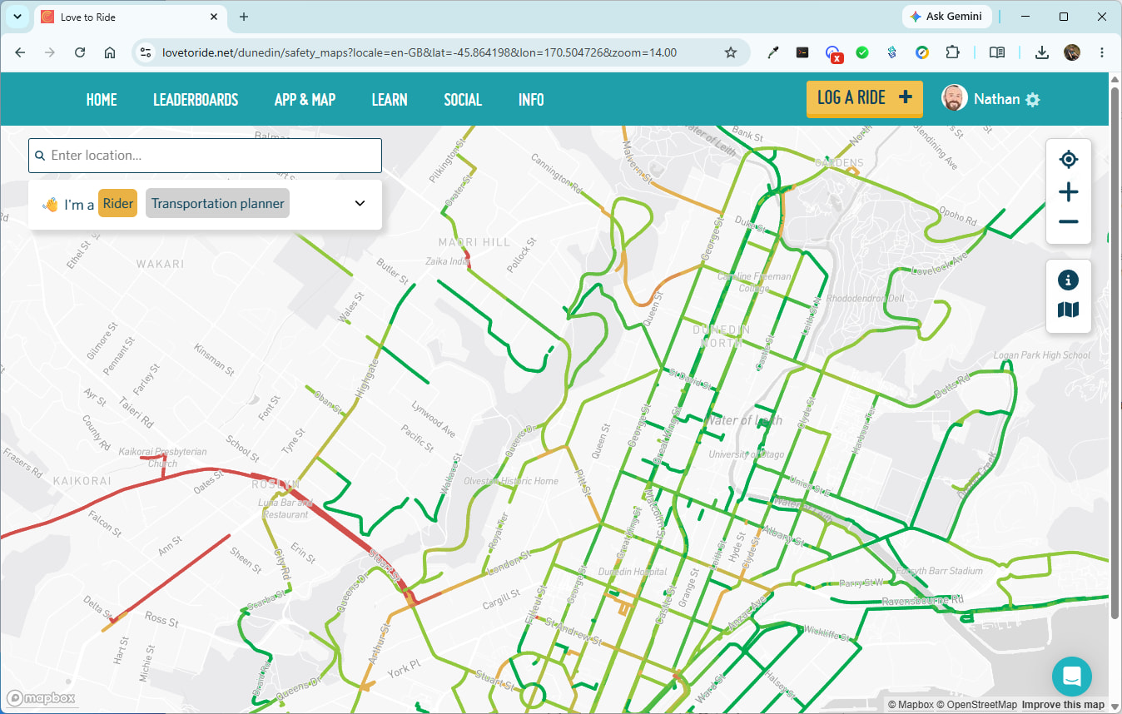Open the browser tab search dropdown
1122x714 pixels.
point(18,17)
